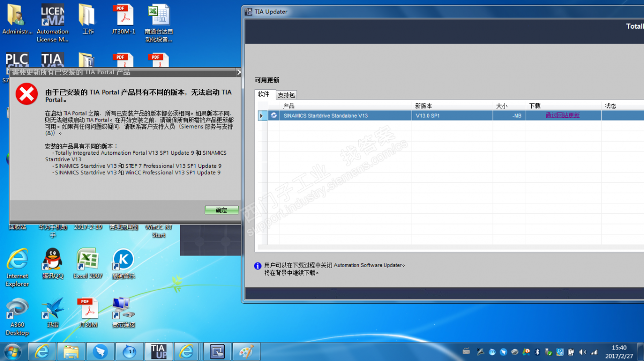Open the Excel 2007 desktop shortcut
The height and width of the screenshot is (361, 644).
click(88, 264)
